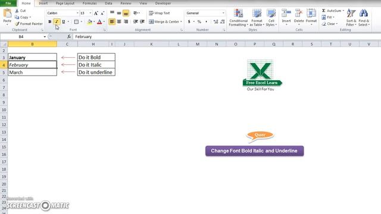Apply Accounting dollar format
Viewport: 381px width, 214px height.
189,21
